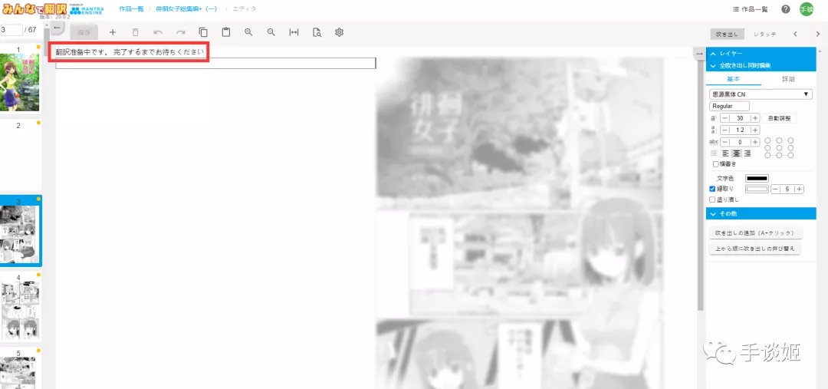Expand the レイヤー section

click(x=761, y=54)
